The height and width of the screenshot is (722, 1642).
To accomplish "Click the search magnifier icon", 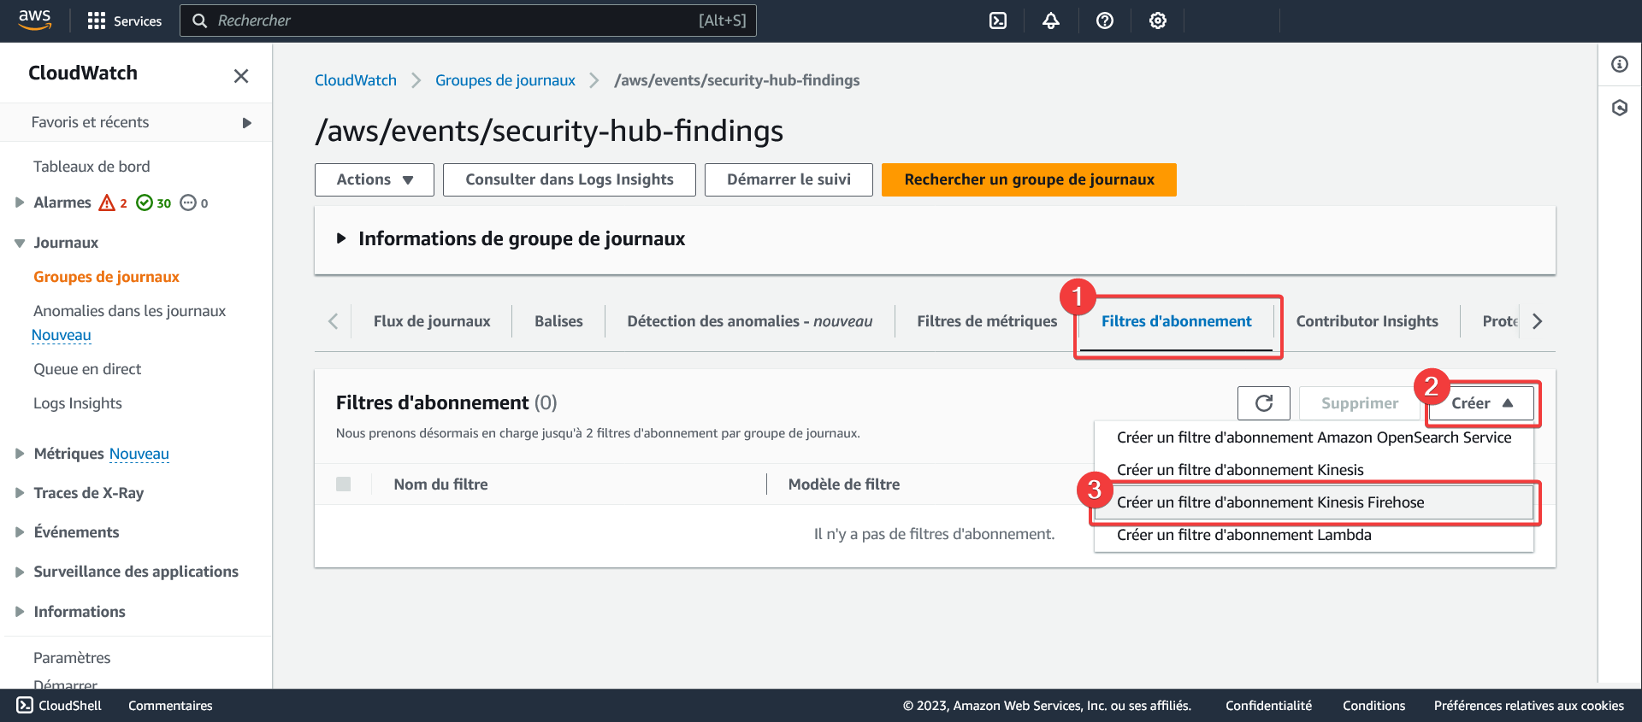I will coord(200,21).
